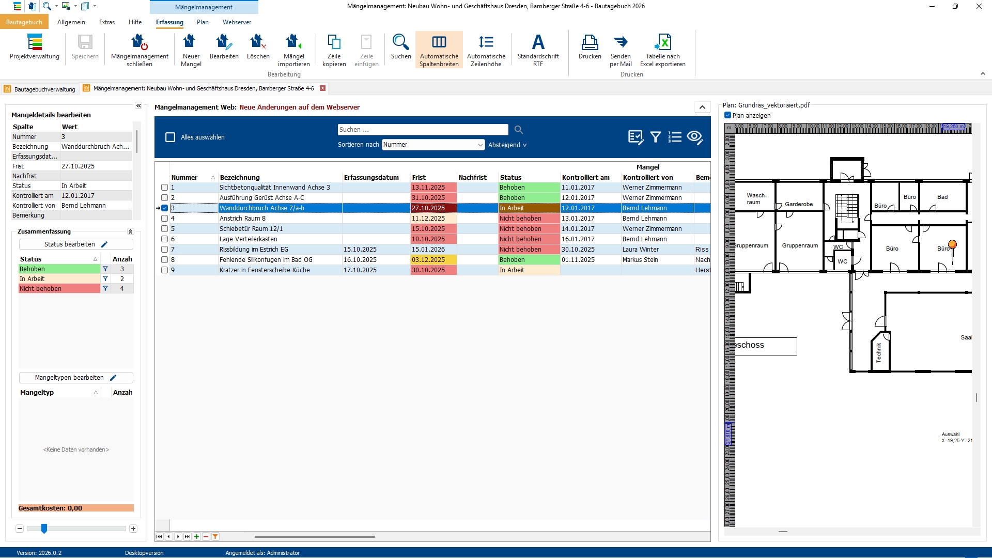Click the zoom slider handle in left panel

44,529
